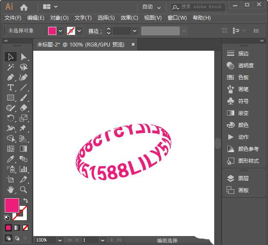Open the 对象(O) menu
The height and width of the screenshot is (245, 268).
(x=59, y=18)
